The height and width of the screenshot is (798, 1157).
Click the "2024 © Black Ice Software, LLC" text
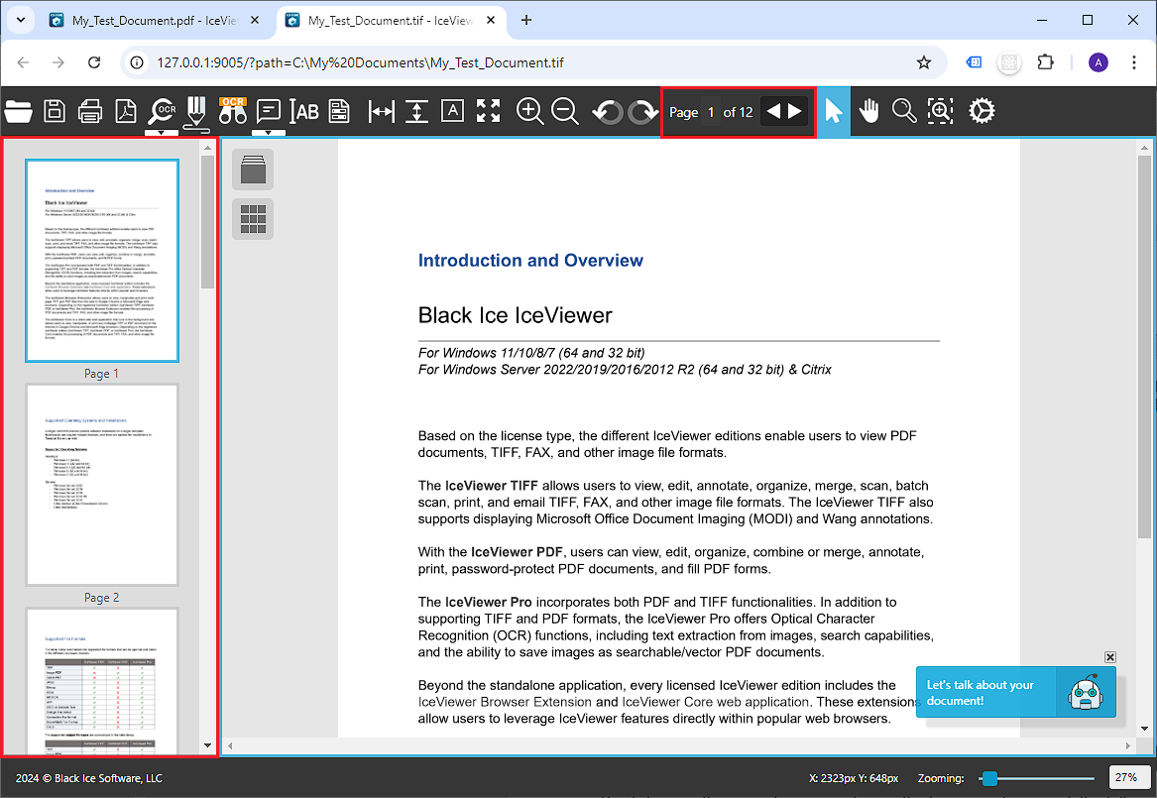tap(89, 778)
